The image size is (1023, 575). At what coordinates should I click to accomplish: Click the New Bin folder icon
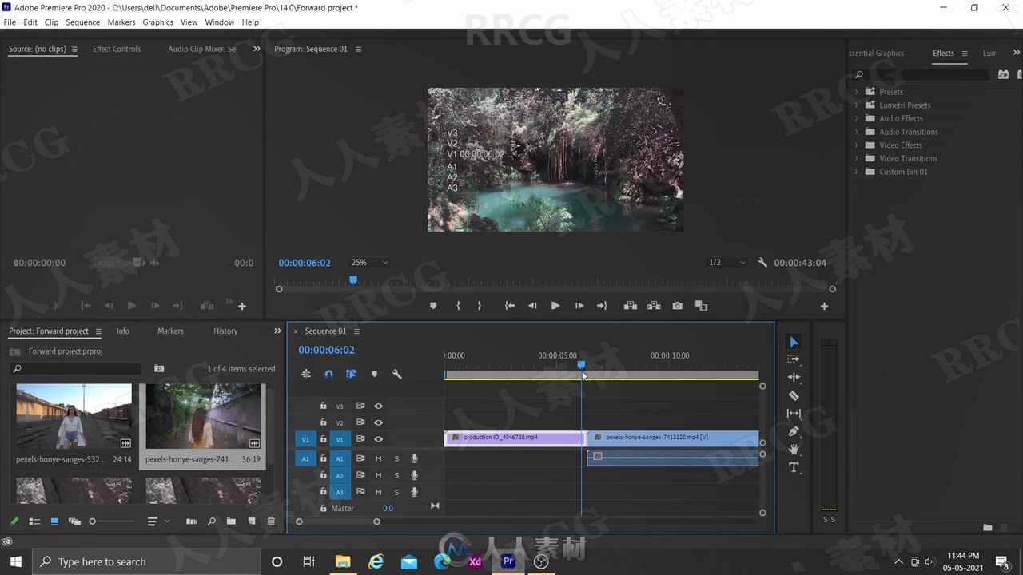click(231, 521)
